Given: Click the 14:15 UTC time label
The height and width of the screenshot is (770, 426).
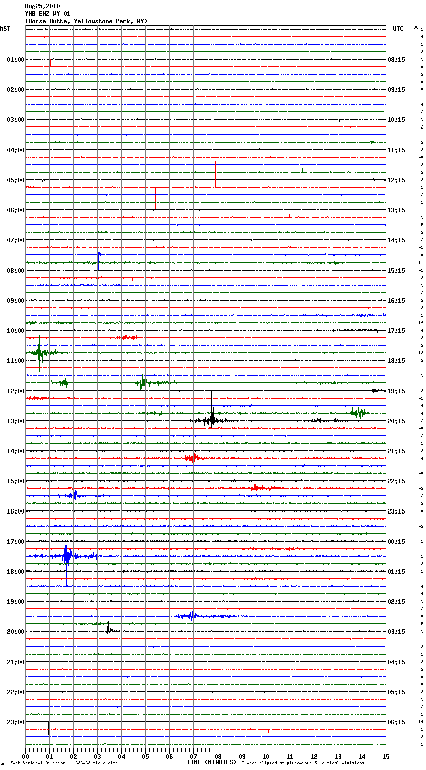Looking at the screenshot, I should click(x=396, y=240).
